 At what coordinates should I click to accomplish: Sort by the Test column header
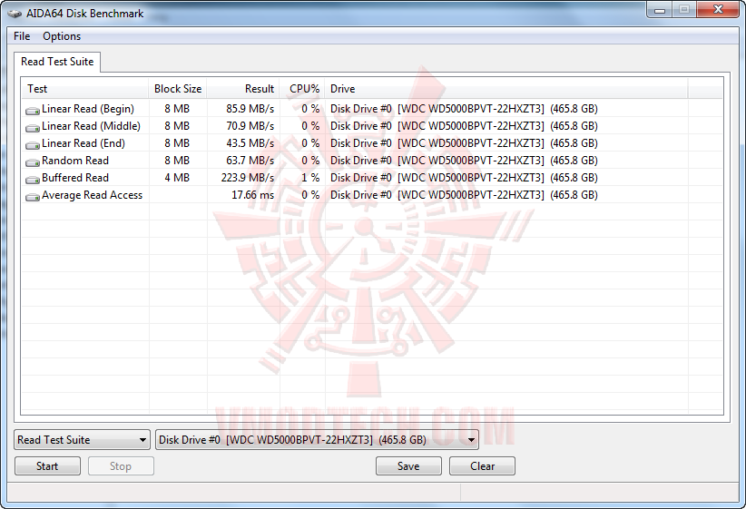tap(85, 89)
